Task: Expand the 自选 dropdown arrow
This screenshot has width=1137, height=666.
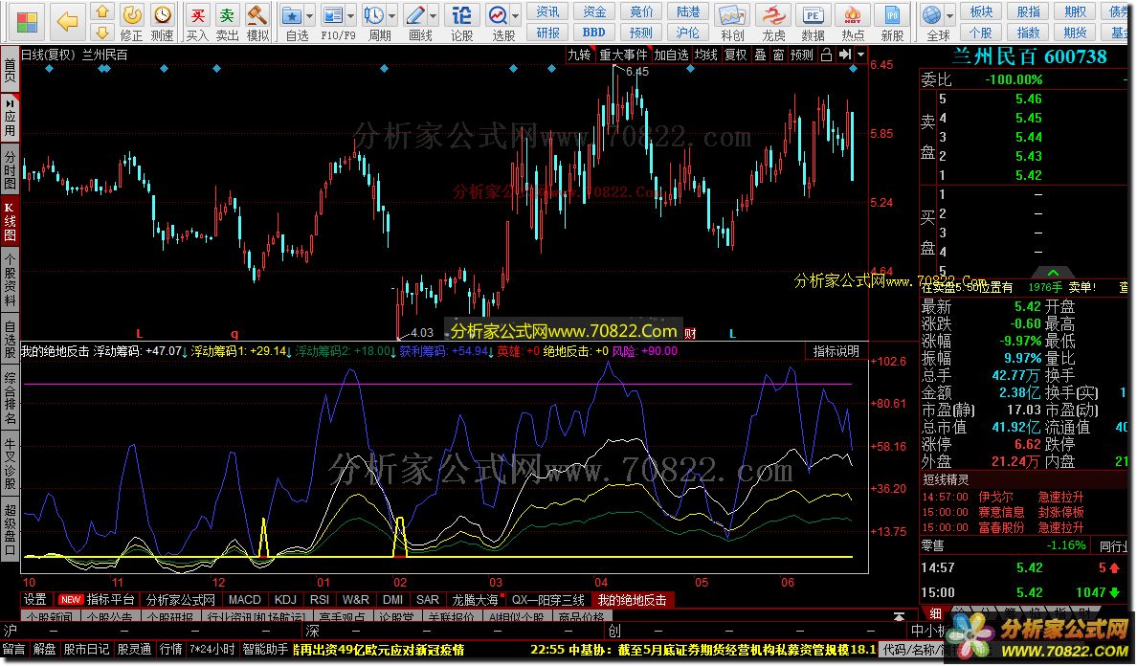Action: point(310,15)
